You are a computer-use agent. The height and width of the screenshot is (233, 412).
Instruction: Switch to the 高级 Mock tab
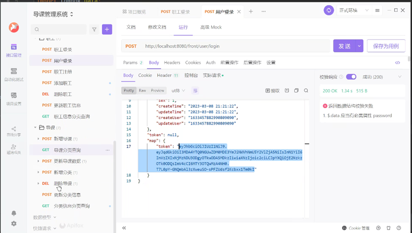click(x=211, y=27)
